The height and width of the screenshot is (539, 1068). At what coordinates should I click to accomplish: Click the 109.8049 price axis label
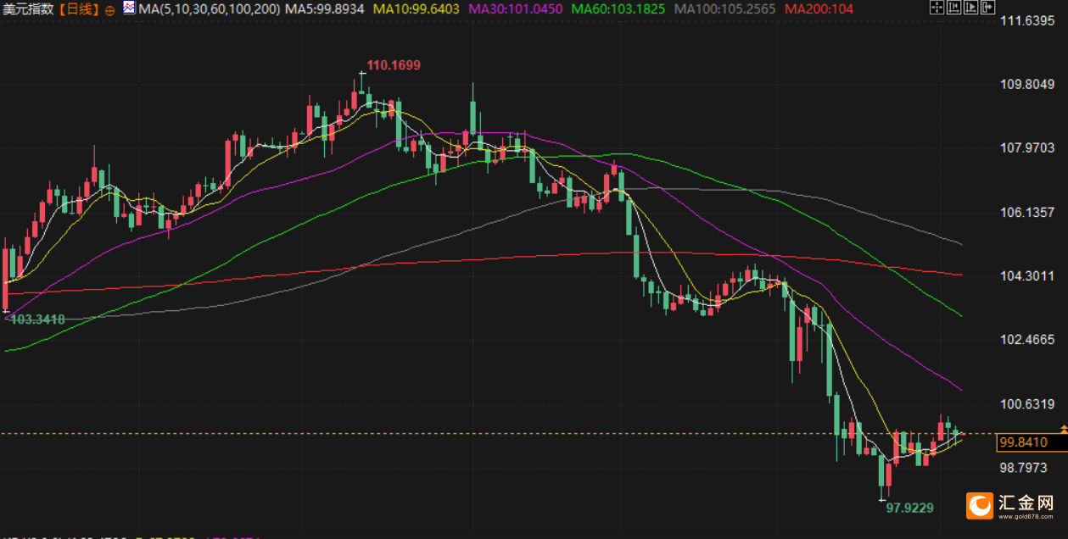pos(1027,85)
